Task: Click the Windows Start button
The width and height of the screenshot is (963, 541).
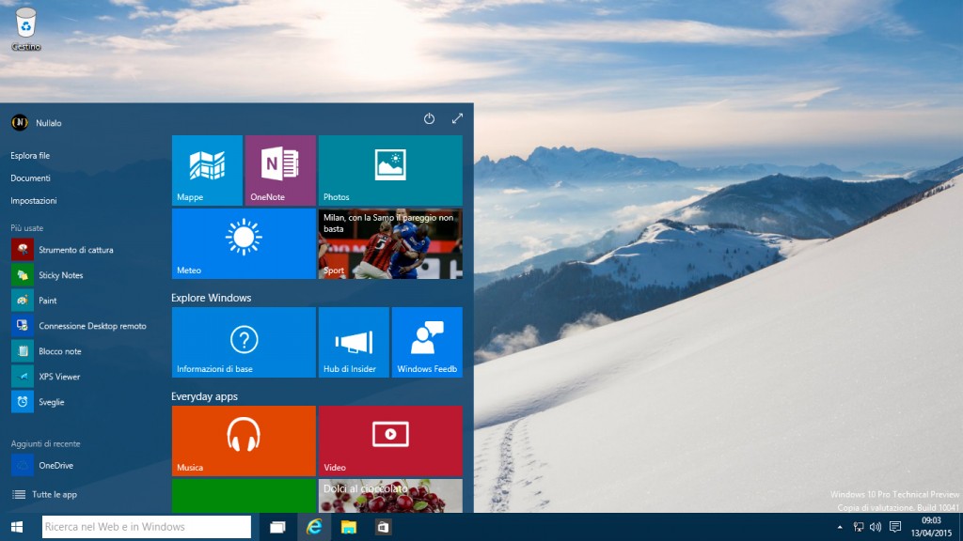Action: [17, 527]
